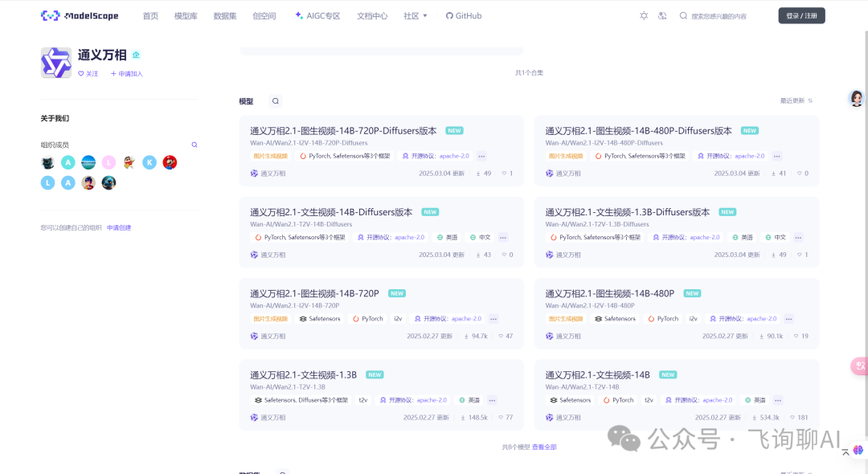Click the first member avatar with cat picture
This screenshot has width=868, height=474.
[47, 162]
